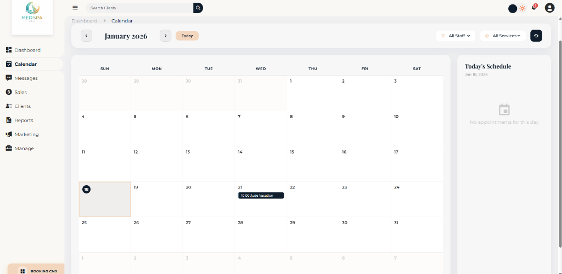Select January 25 date cell
The width and height of the screenshot is (562, 274).
click(x=105, y=235)
